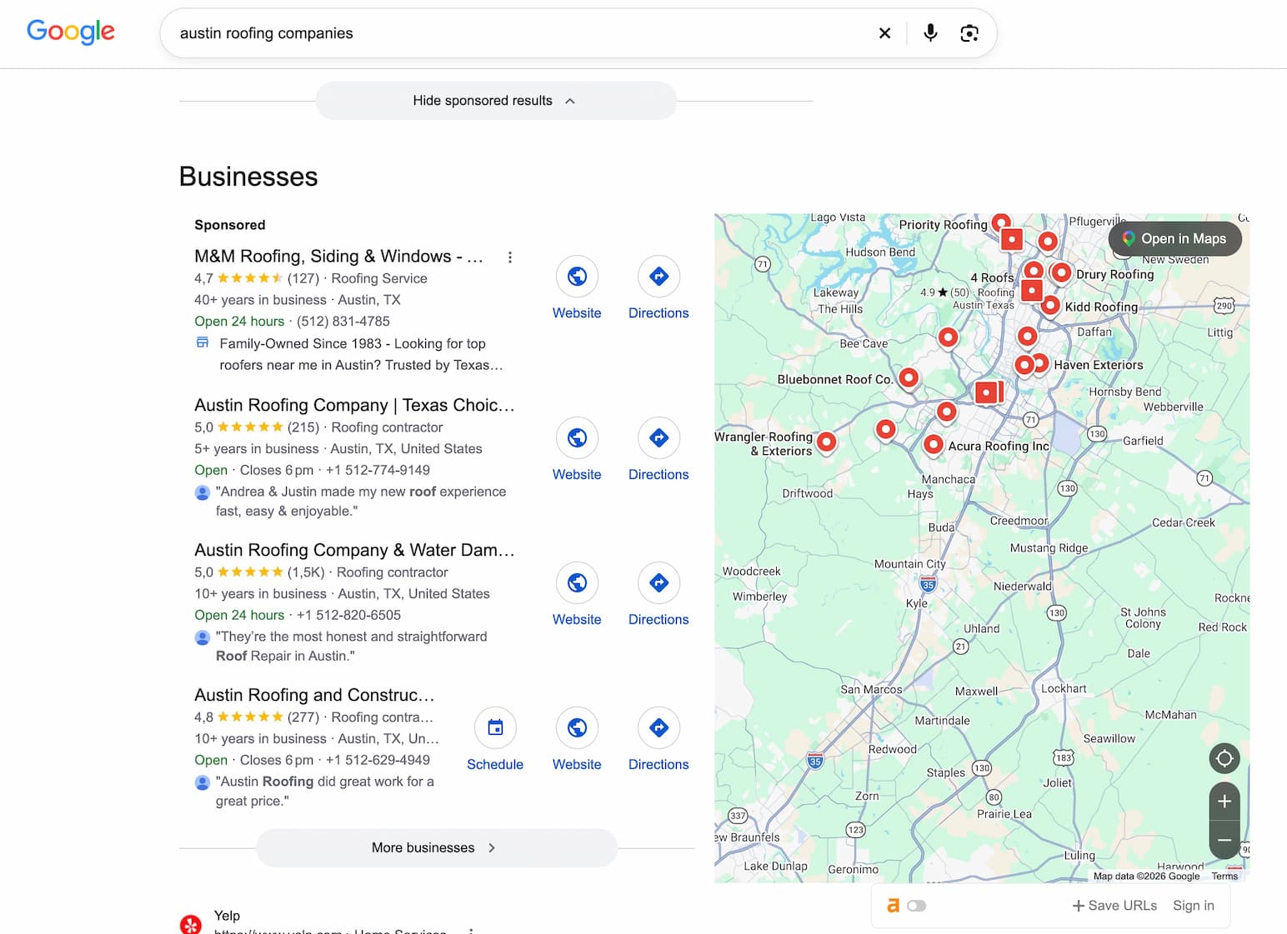Open Austin Roofing Company | Texas Choice listing title
This screenshot has width=1287, height=934.
(x=354, y=405)
